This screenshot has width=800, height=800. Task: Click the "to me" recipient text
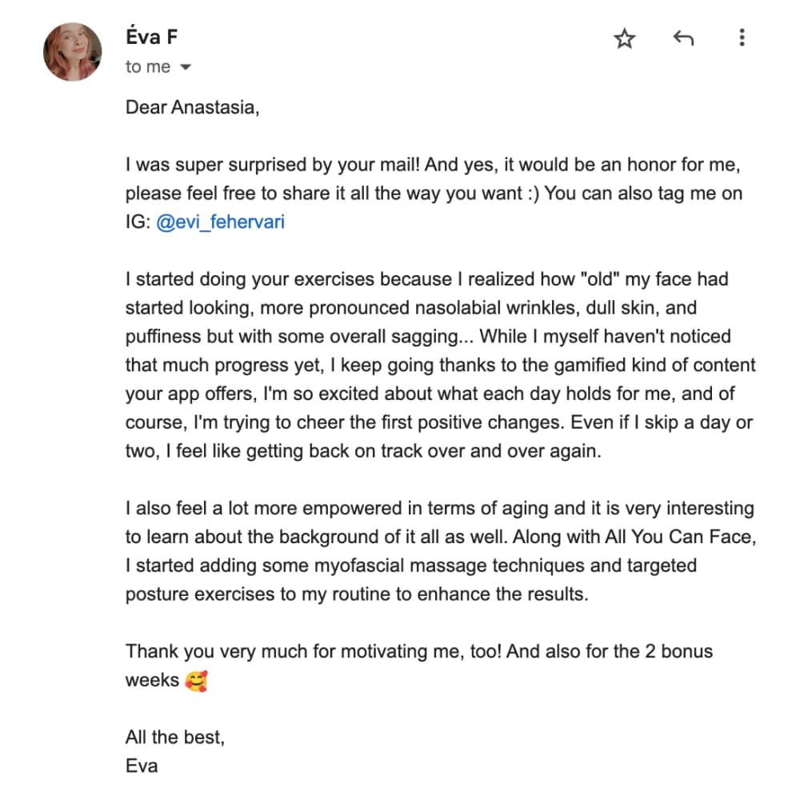147,67
